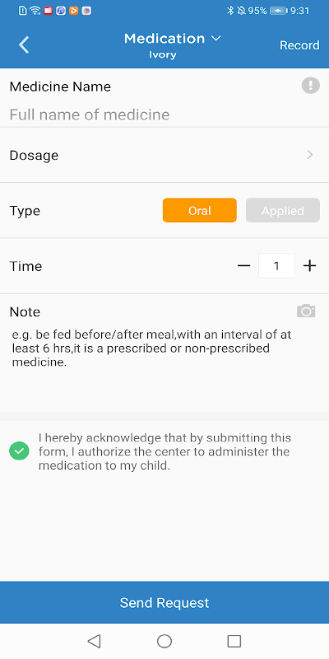Select Oral medication type

(200, 210)
